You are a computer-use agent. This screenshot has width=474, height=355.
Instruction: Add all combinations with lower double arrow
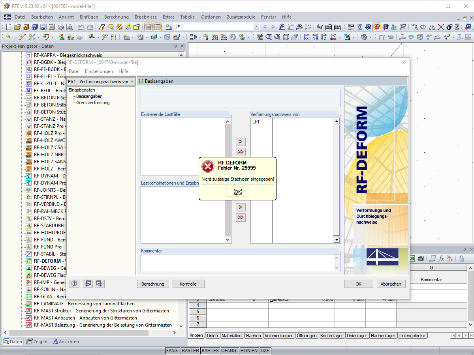click(x=241, y=217)
